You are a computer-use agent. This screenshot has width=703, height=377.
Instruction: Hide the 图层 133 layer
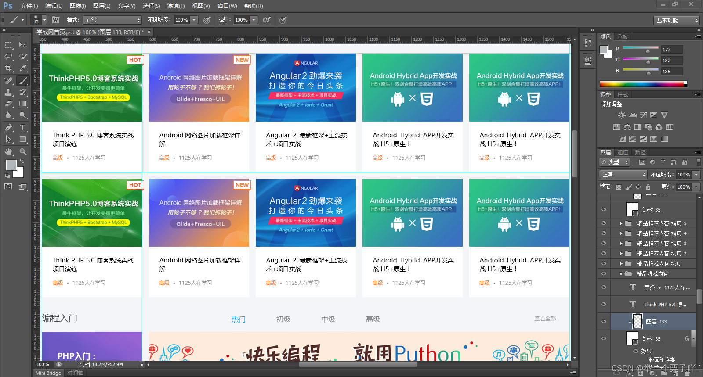(x=604, y=321)
